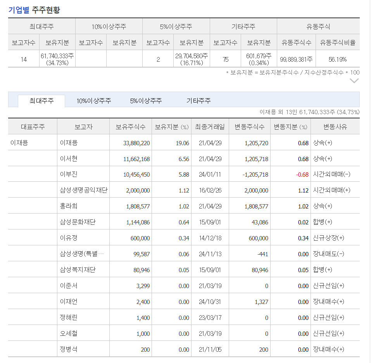Select the 홍라희 row name
371x363 pixels.
point(69,206)
